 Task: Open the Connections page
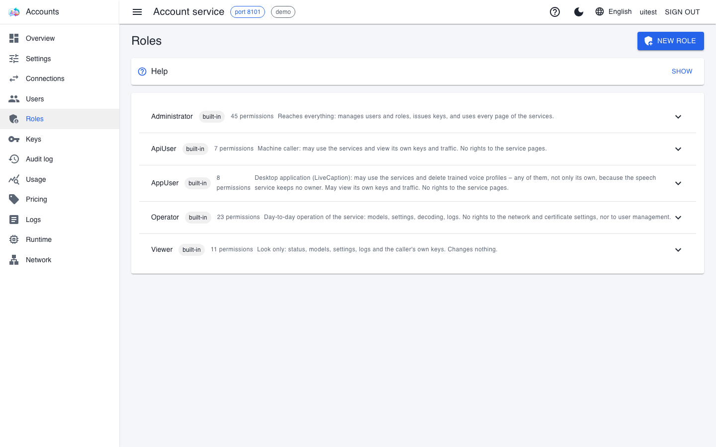point(60,78)
